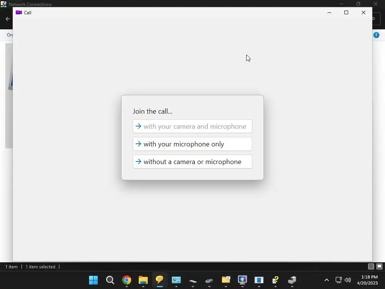Open the network devices taskbar icon
This screenshot has width=385, height=289.
coord(292,280)
